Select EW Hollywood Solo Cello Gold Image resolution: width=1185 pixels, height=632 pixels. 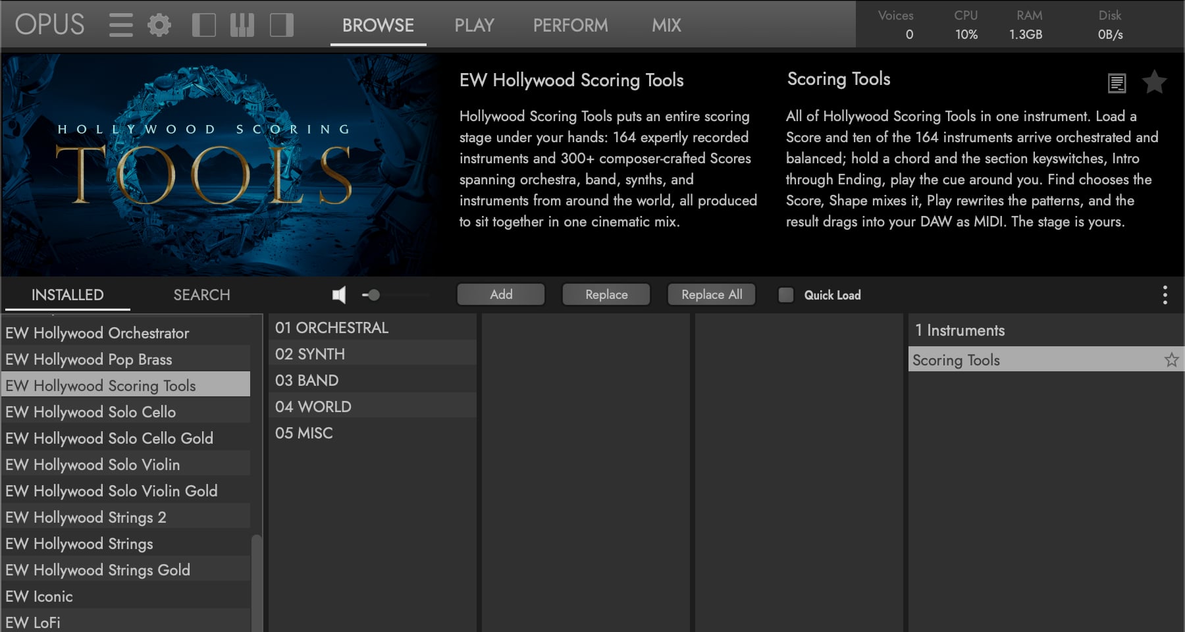[x=126, y=438]
